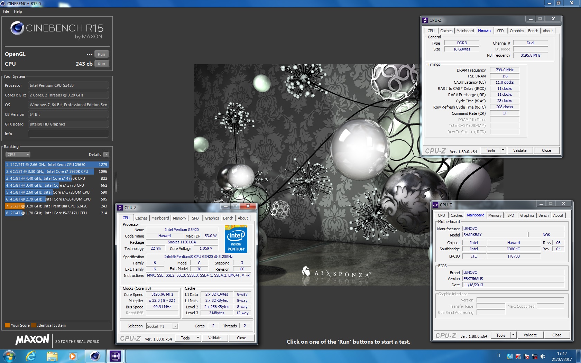Open Windows Media Player from taskbar

click(x=73, y=356)
